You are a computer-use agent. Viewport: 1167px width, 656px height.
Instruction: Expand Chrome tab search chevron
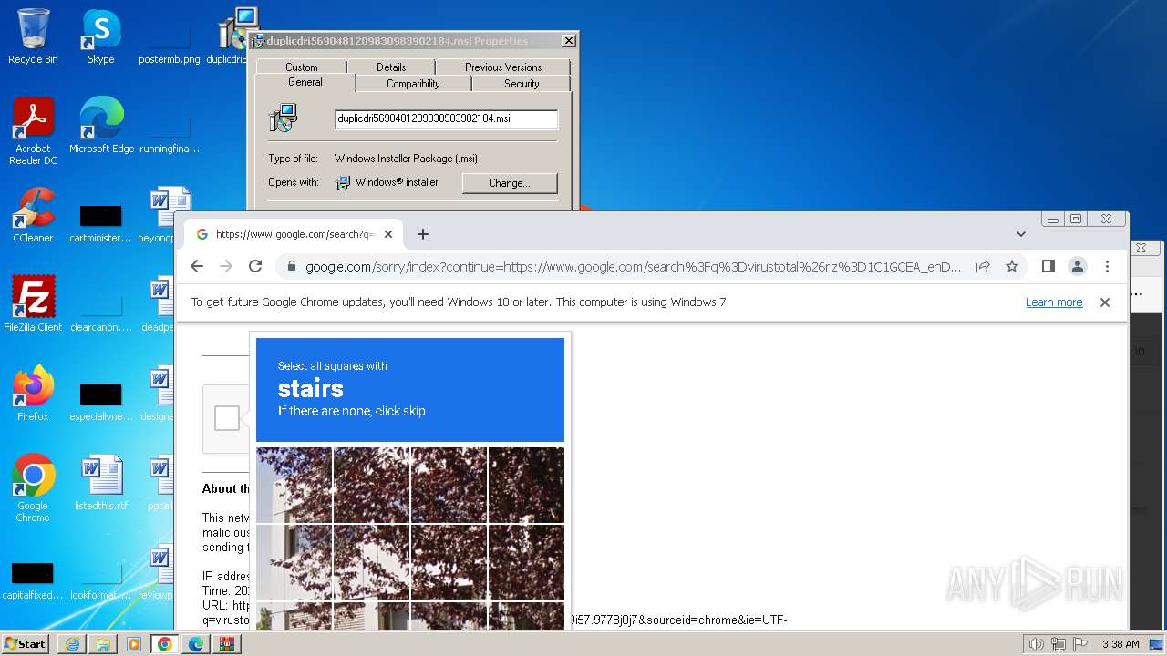pos(1021,234)
